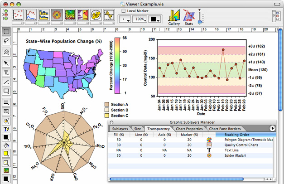This screenshot has width=284, height=184.
Task: Click the layout panel icon at toolbar right
Action: [x=277, y=16]
